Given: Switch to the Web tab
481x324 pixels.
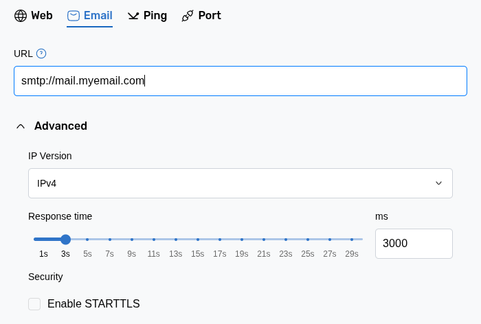Looking at the screenshot, I should point(41,16).
